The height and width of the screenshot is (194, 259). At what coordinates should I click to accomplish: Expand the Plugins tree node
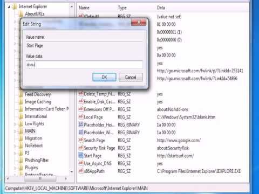point(15,168)
